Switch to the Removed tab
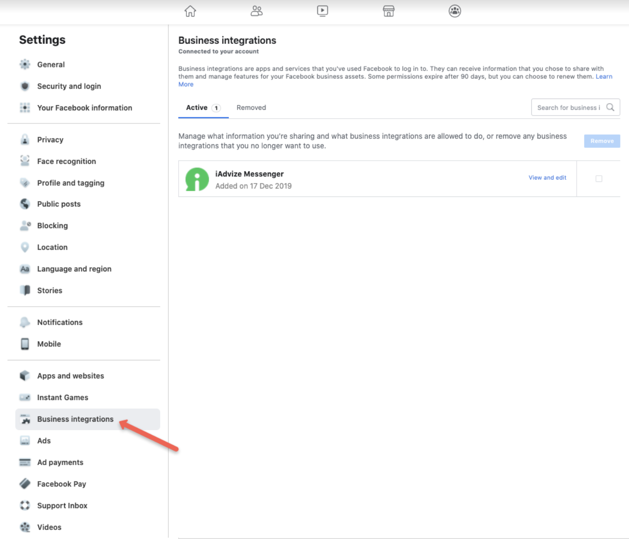The width and height of the screenshot is (629, 539). [251, 108]
